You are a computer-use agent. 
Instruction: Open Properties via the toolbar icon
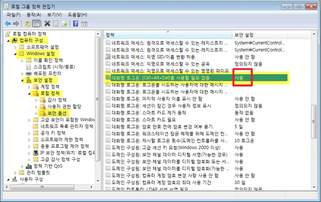55,24
